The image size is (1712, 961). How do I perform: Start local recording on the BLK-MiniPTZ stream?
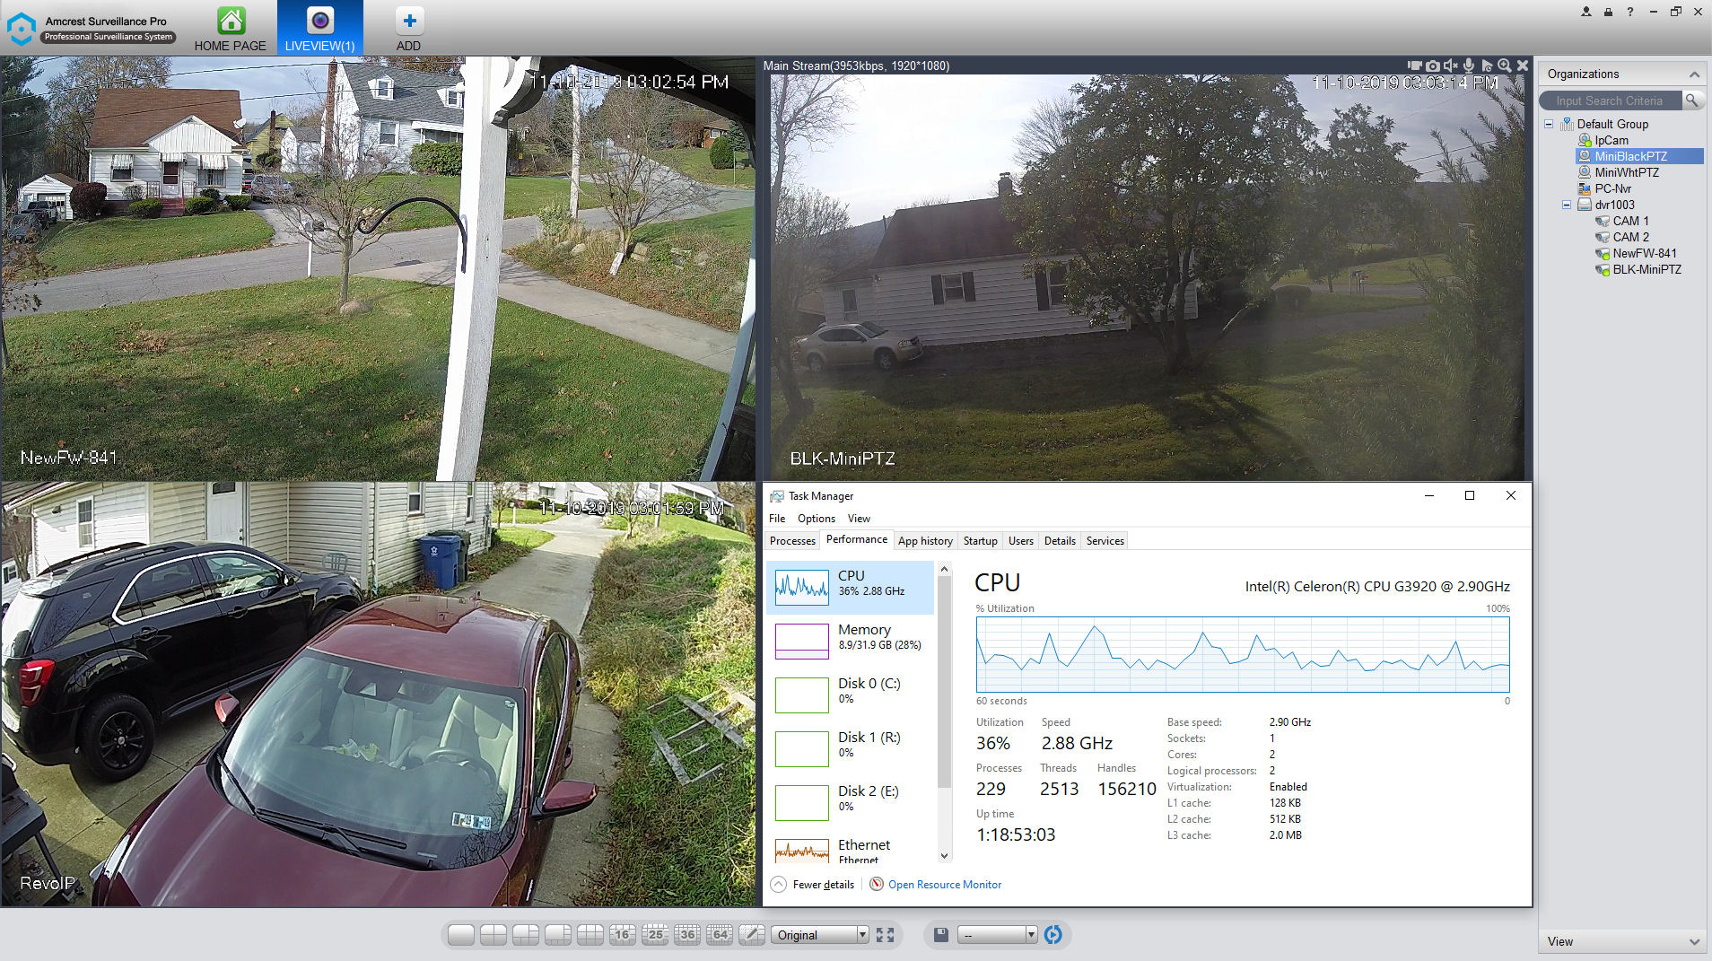[x=1415, y=66]
